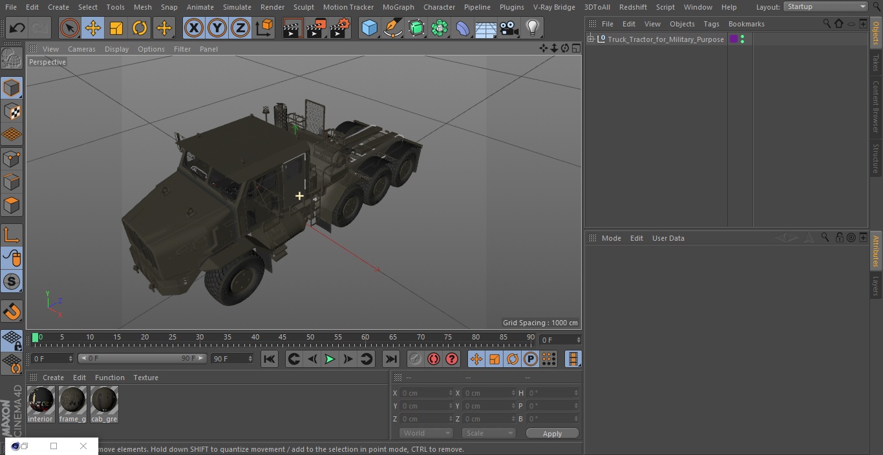Click Attributes panel lock icon
The image size is (883, 455).
point(839,238)
